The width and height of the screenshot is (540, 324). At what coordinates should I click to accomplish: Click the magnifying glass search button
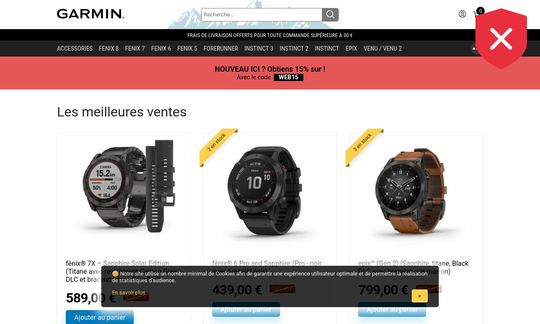click(330, 15)
